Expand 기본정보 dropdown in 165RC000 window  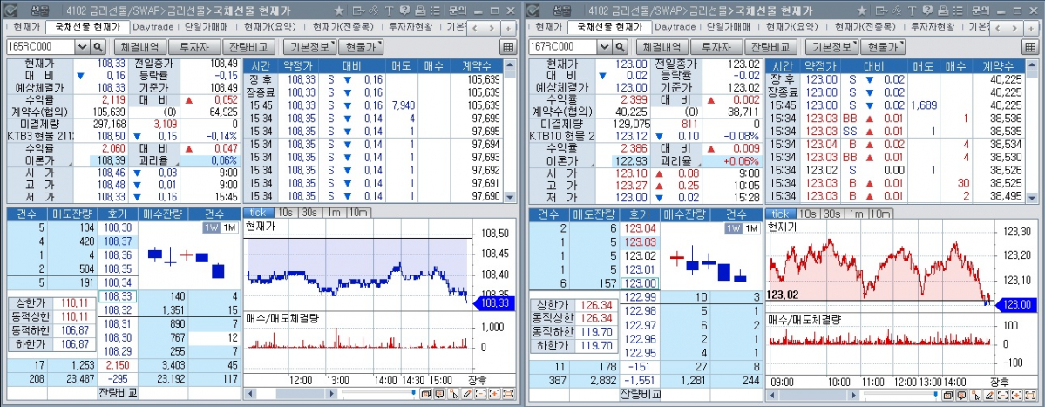(x=310, y=47)
